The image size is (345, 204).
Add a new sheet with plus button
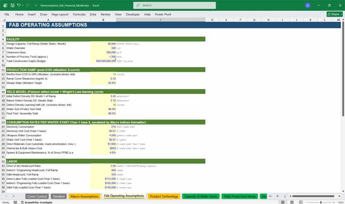tap(277, 196)
